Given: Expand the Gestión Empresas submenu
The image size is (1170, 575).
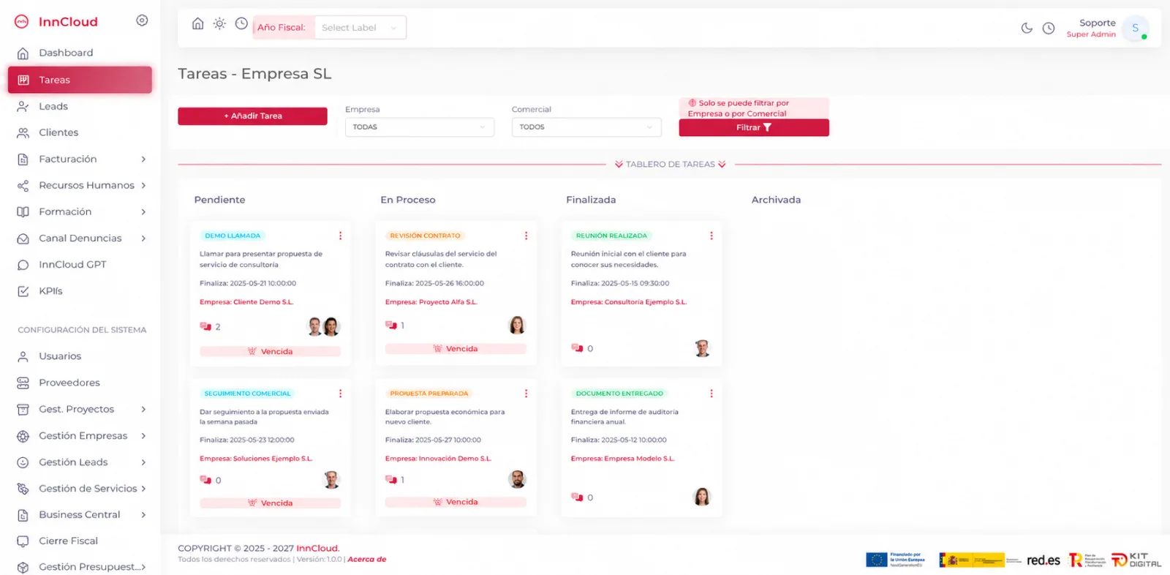Looking at the screenshot, I should [x=80, y=435].
